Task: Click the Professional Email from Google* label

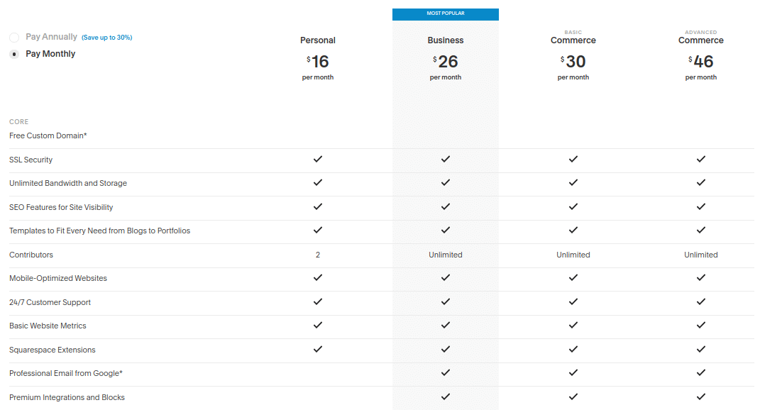Action: (x=66, y=373)
